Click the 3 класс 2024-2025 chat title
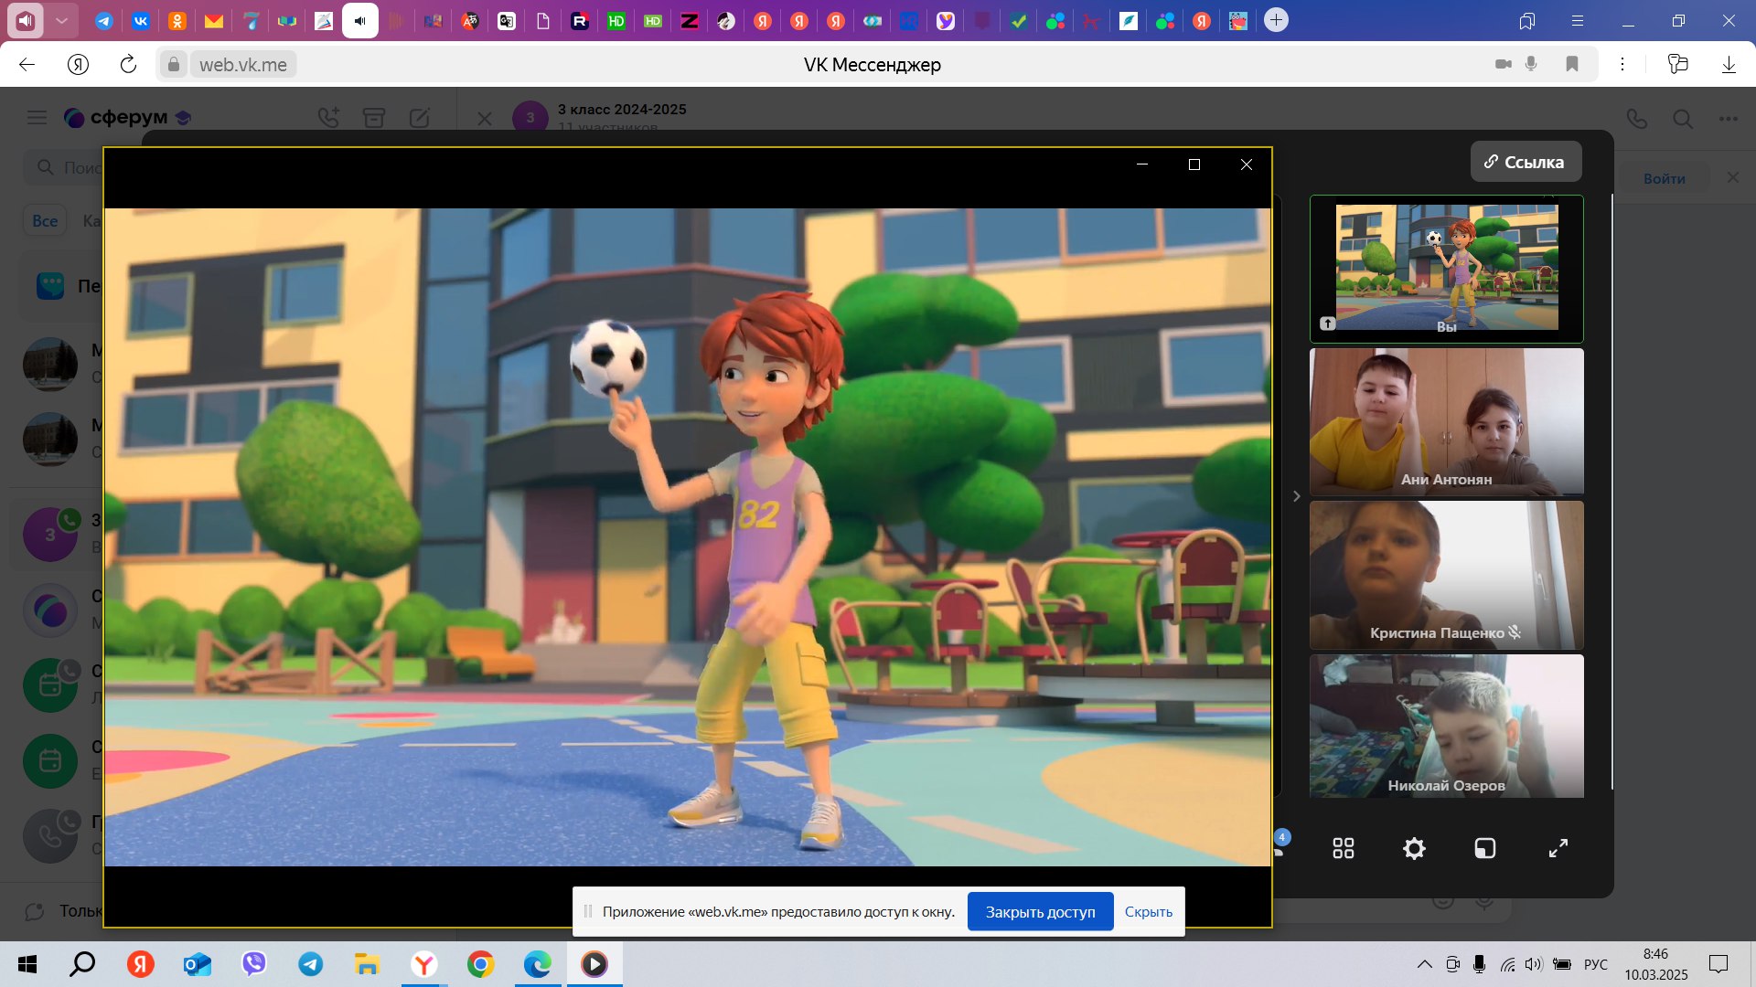The height and width of the screenshot is (987, 1756). coord(622,109)
